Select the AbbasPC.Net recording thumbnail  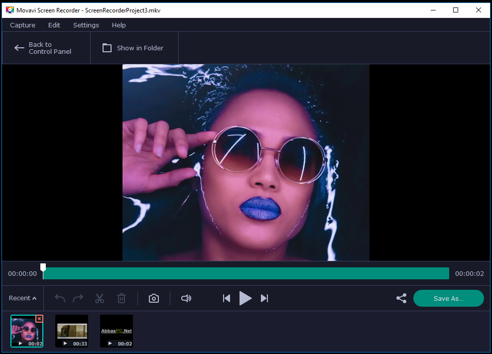[x=117, y=331]
